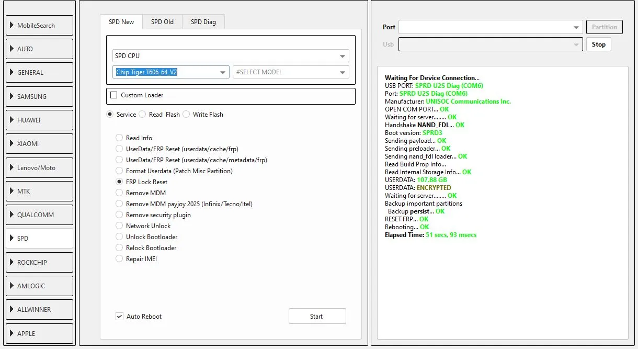Expand the MTK sidebar section

39,192
